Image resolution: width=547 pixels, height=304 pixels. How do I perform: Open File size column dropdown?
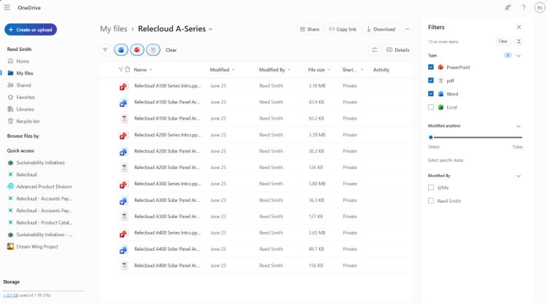329,70
